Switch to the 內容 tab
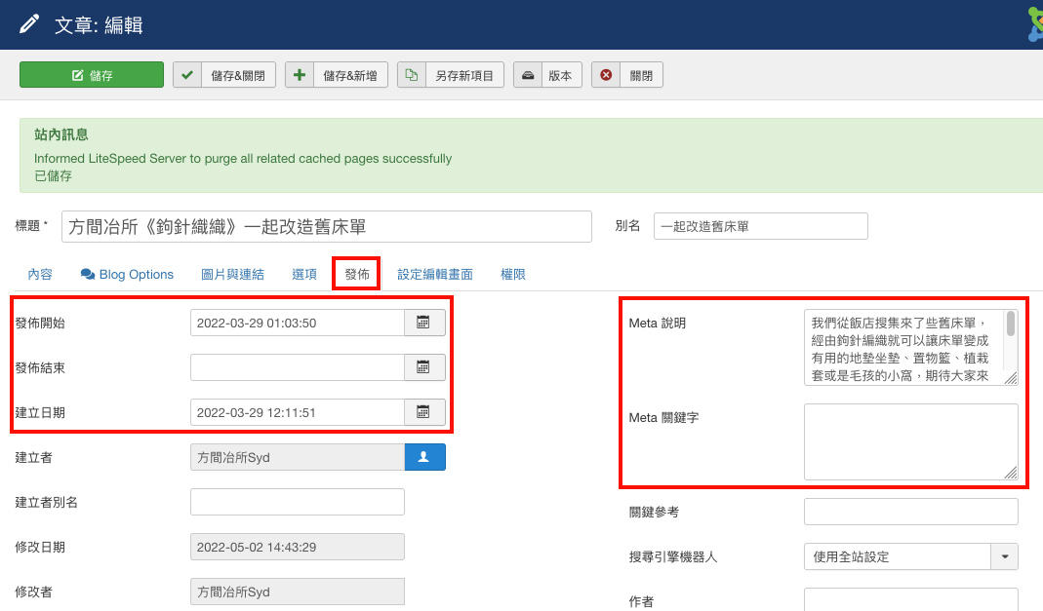Screen dimensions: 1043x611 (x=40, y=274)
